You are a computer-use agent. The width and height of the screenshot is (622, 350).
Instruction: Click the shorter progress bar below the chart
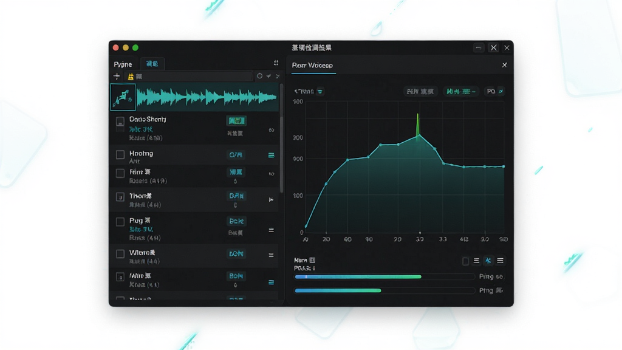(x=384, y=290)
